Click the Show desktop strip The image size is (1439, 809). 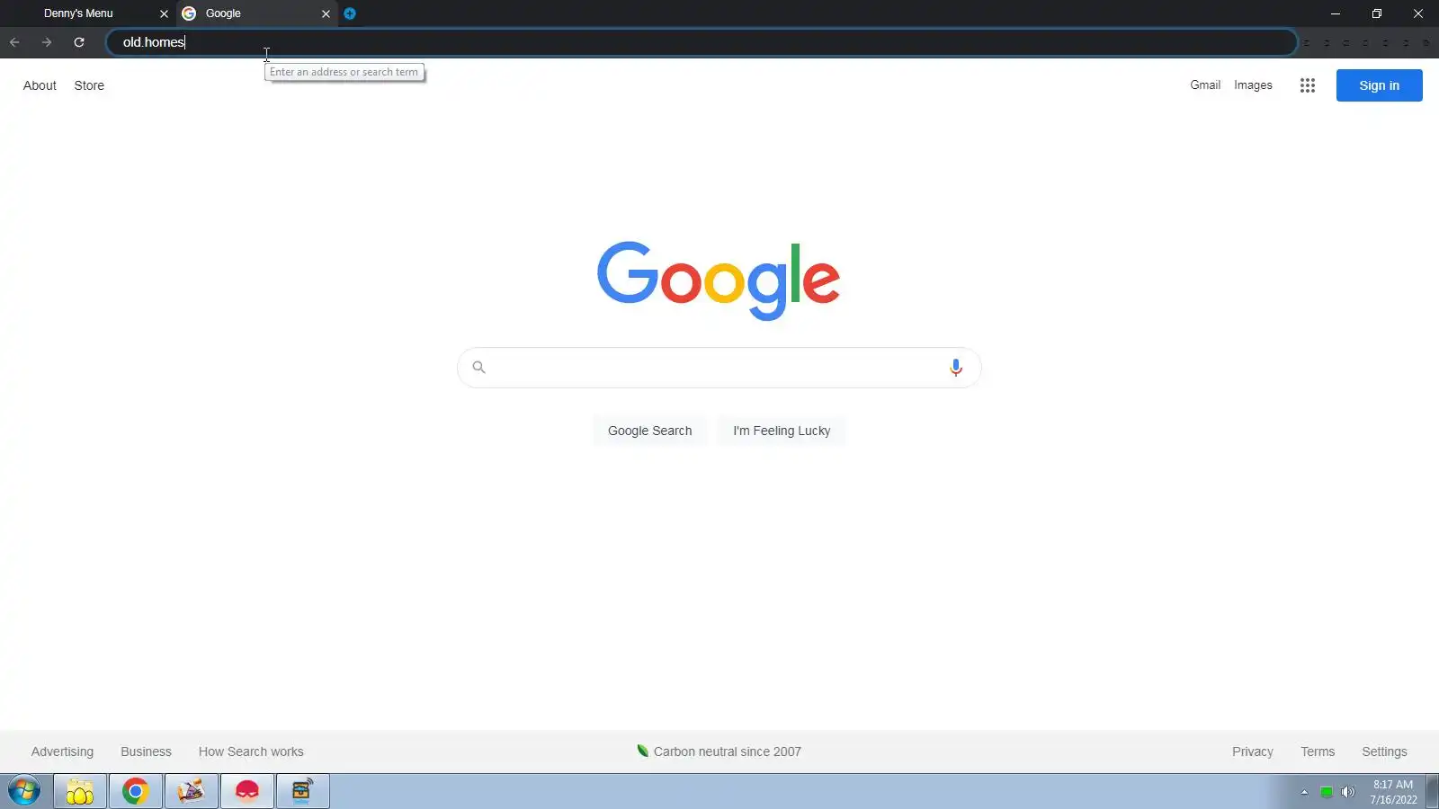[1432, 791]
